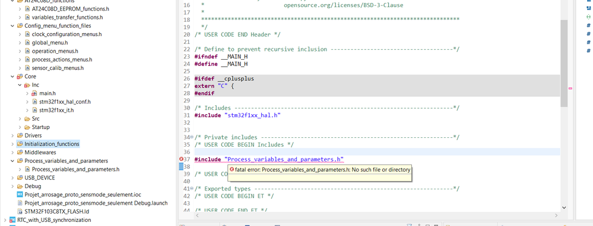
Task: Click the stm32f1xx_it.h file icon
Action: pyautogui.click(x=34, y=111)
